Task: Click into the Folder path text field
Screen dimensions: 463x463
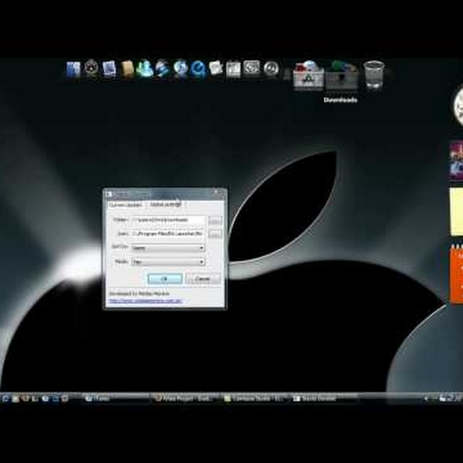Action: coord(168,220)
